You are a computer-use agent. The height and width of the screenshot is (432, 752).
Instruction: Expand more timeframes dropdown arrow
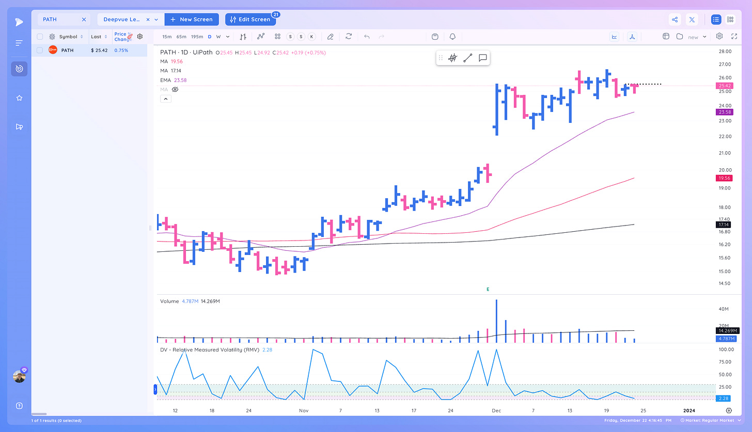point(228,37)
